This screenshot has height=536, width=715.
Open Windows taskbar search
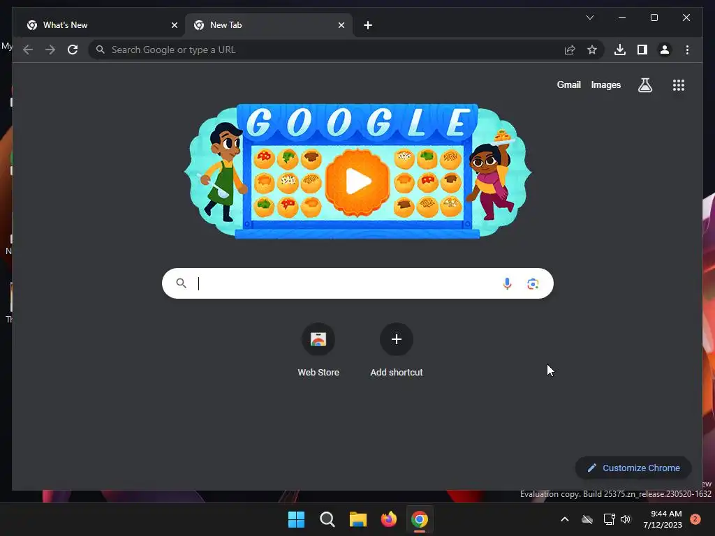[327, 519]
